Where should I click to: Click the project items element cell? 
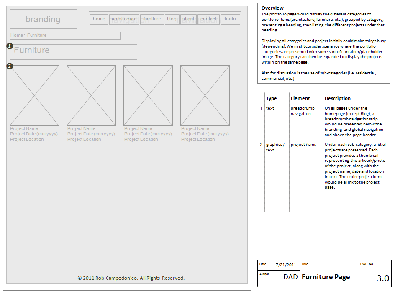pos(303,145)
